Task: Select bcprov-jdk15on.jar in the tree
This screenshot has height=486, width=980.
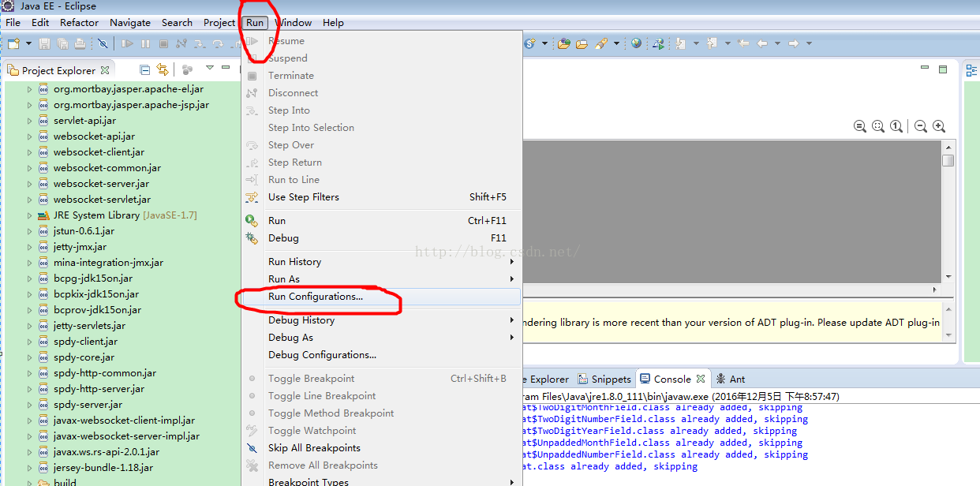Action: click(x=97, y=310)
